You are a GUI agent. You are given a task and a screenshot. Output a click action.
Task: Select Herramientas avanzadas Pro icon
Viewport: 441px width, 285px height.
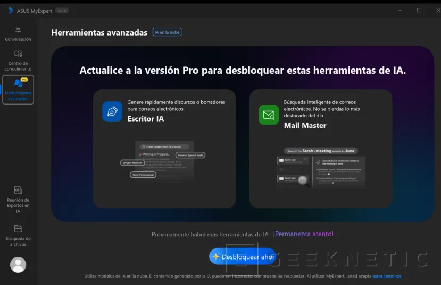pos(19,83)
